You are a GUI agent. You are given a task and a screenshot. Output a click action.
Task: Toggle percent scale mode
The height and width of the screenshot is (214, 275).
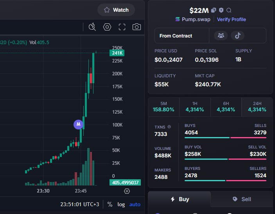(x=110, y=204)
